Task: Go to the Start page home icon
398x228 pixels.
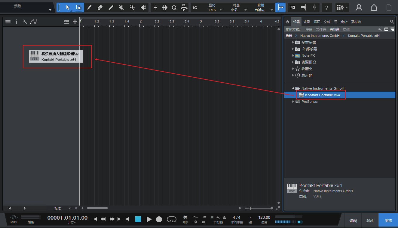Action: pos(374,7)
